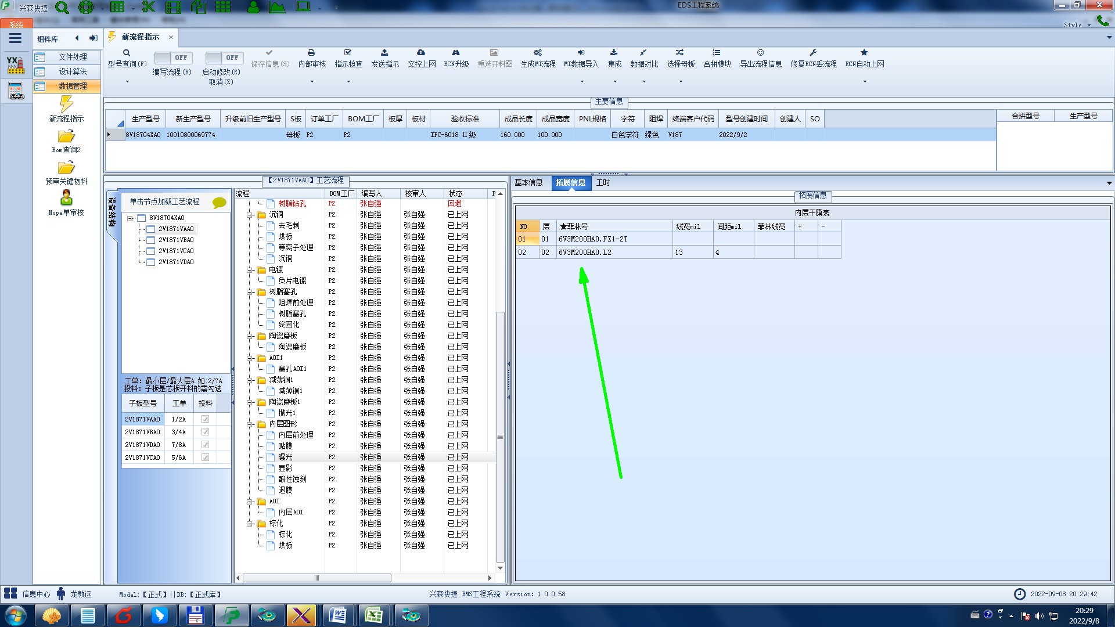Switch to the 工时 tab
This screenshot has height=627, width=1115.
click(603, 183)
